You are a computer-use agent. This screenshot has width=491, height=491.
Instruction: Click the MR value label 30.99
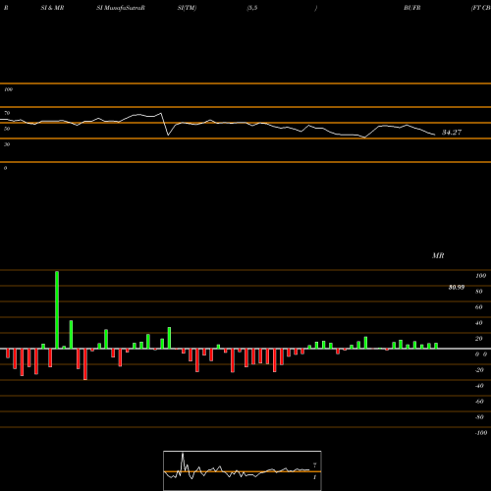pos(457,288)
